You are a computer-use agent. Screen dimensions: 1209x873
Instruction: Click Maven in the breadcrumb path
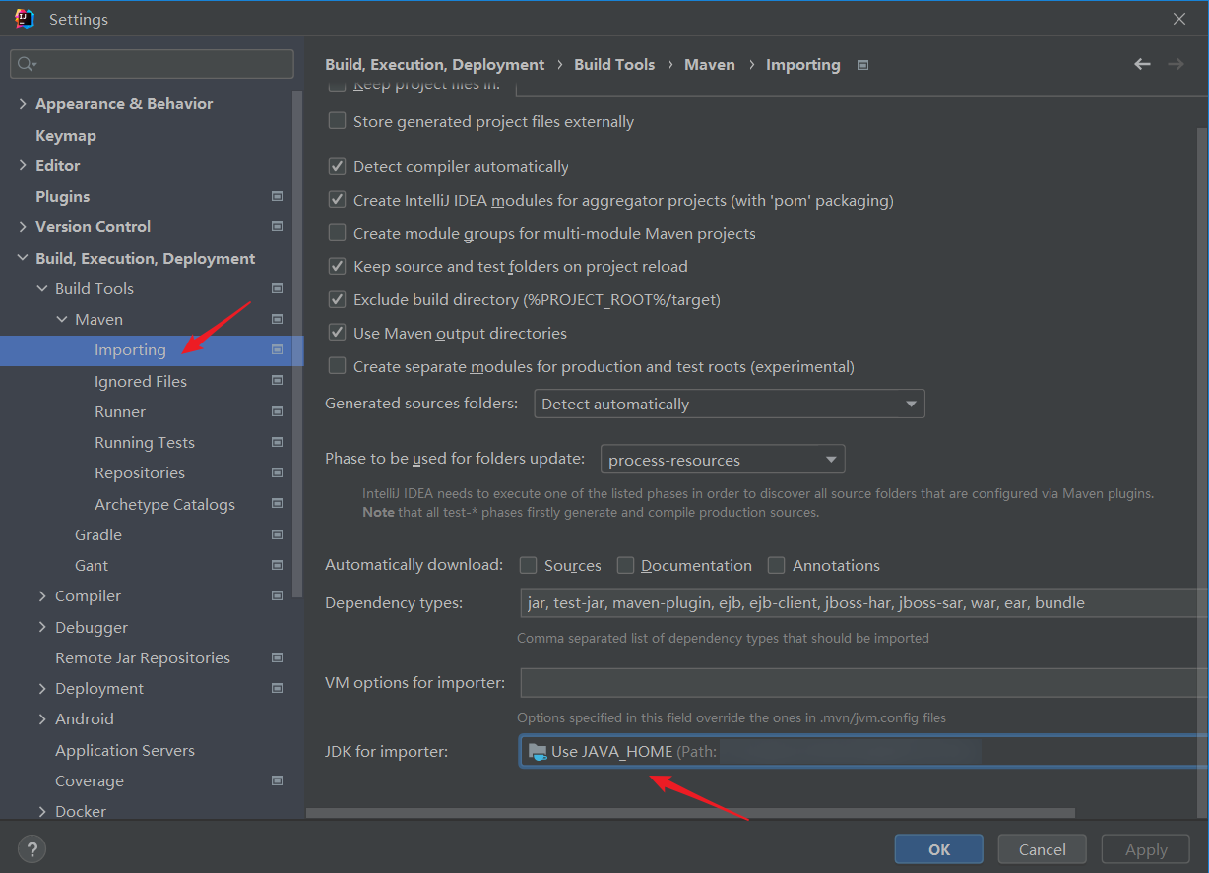[710, 64]
